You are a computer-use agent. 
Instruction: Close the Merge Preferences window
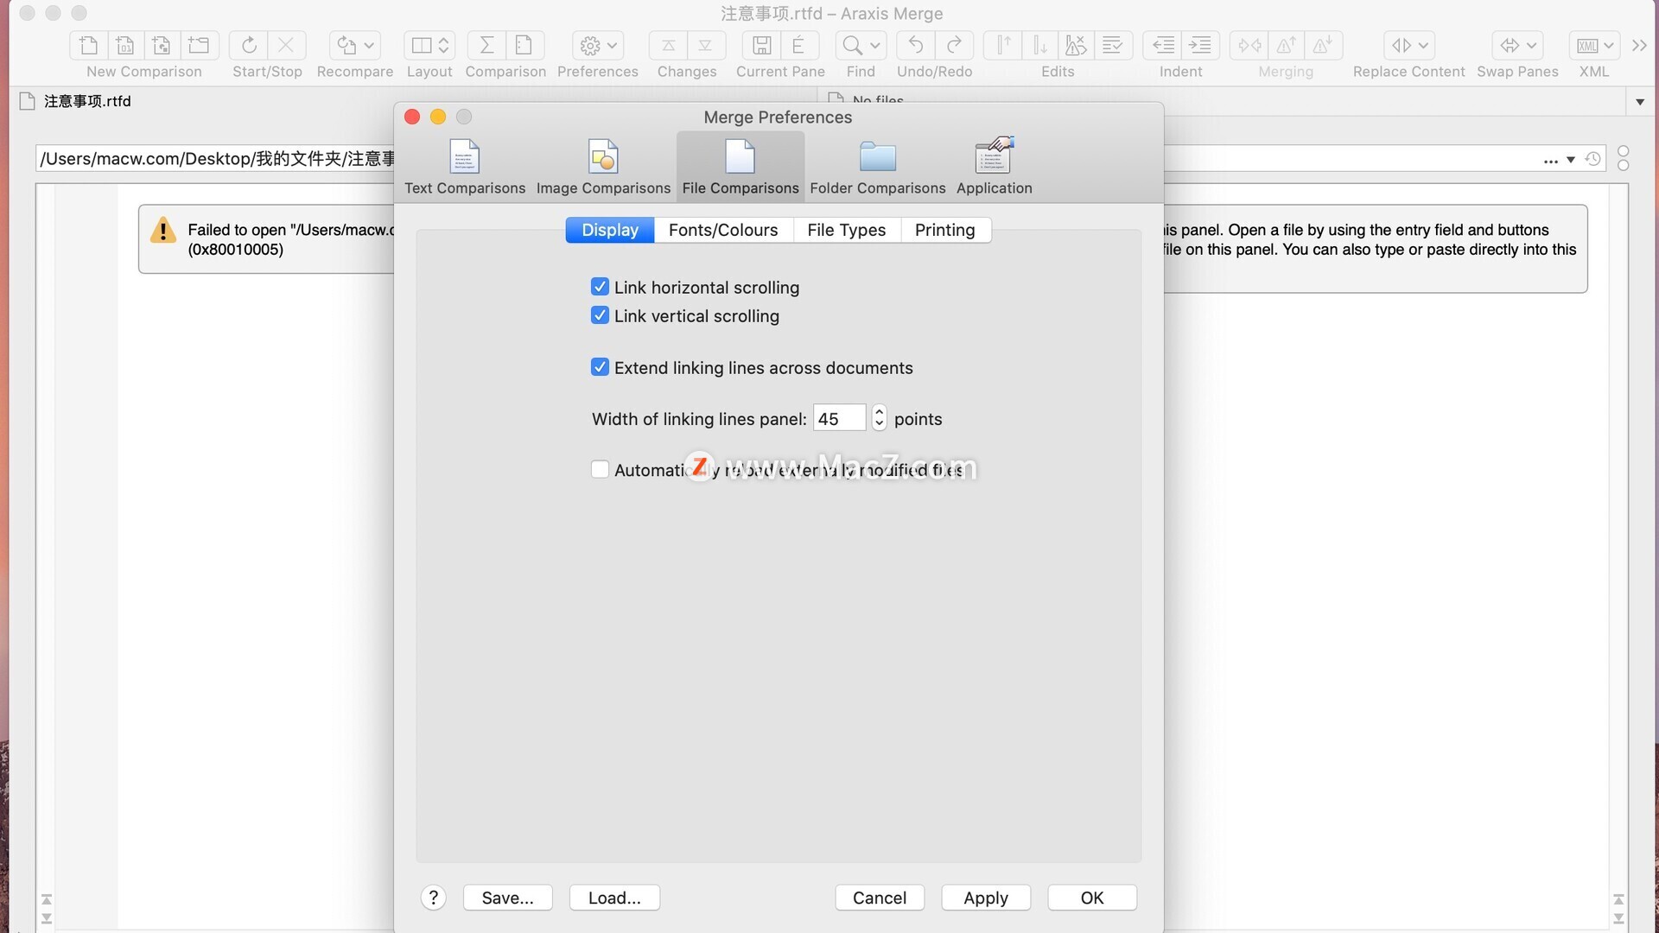[412, 117]
